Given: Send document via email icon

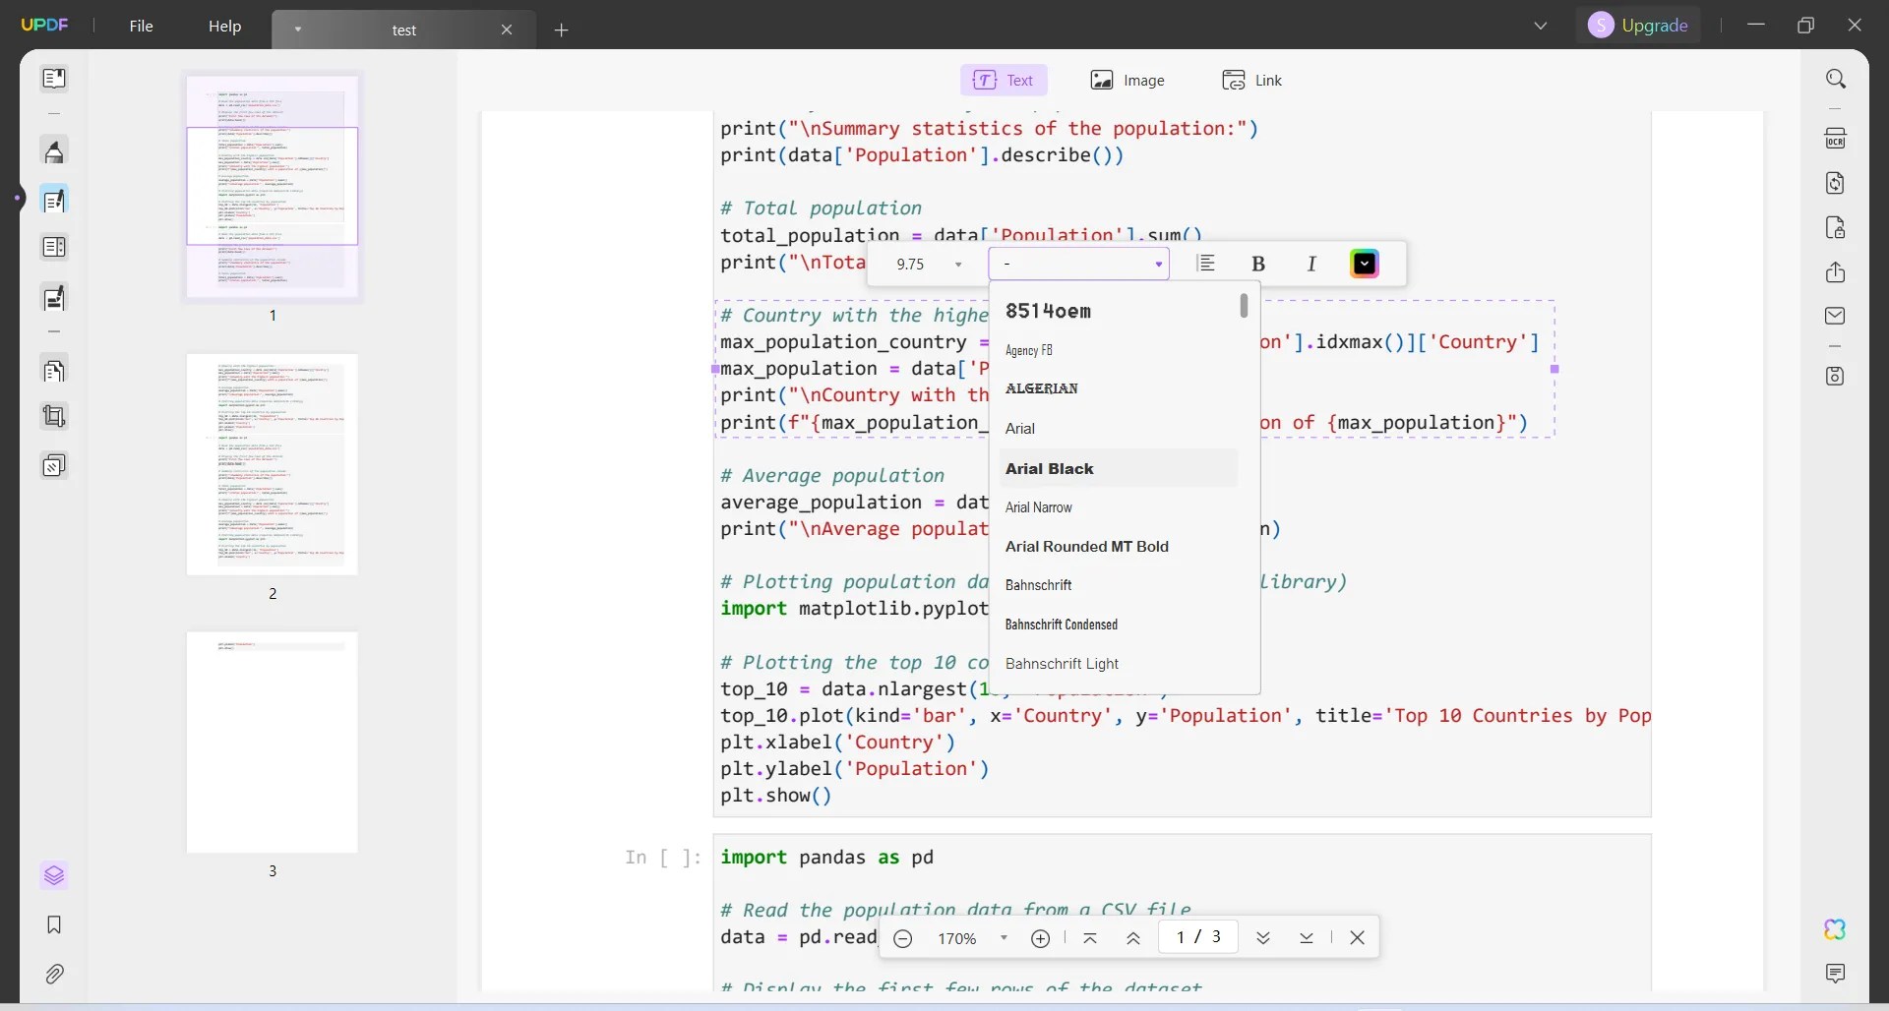Looking at the screenshot, I should click(x=1838, y=315).
